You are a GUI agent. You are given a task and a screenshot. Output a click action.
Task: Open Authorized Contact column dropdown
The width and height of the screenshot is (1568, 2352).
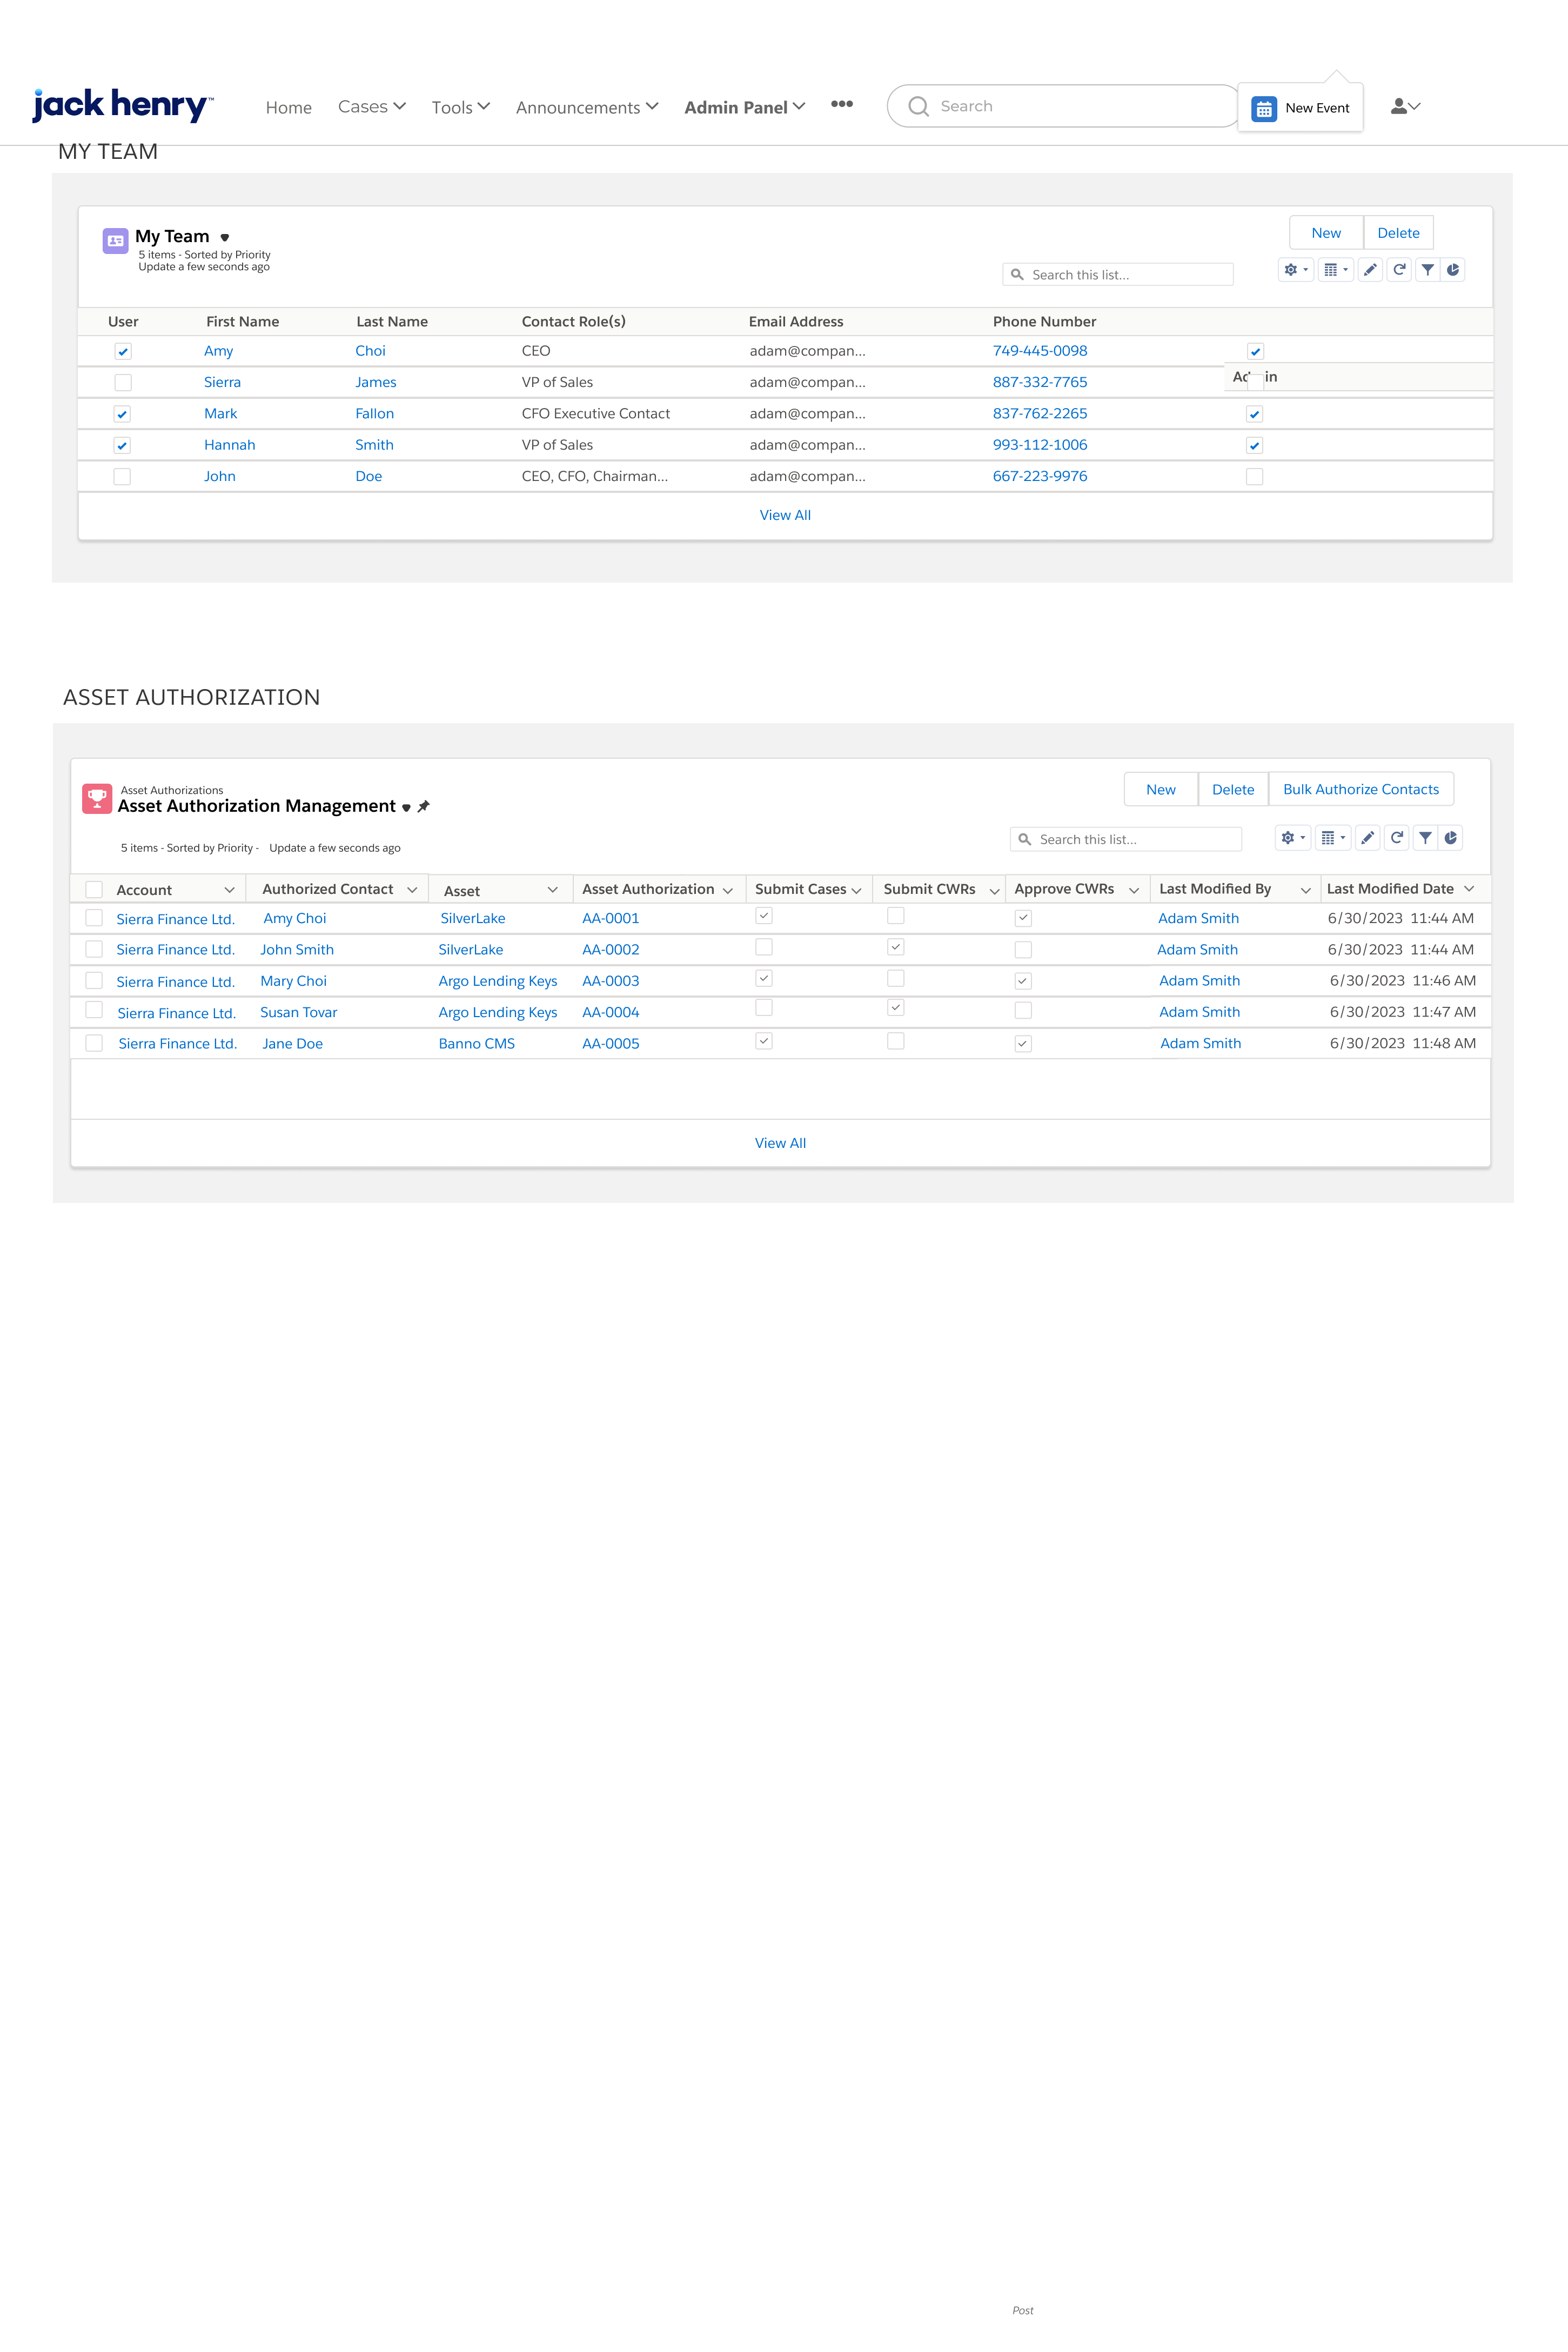(x=412, y=890)
